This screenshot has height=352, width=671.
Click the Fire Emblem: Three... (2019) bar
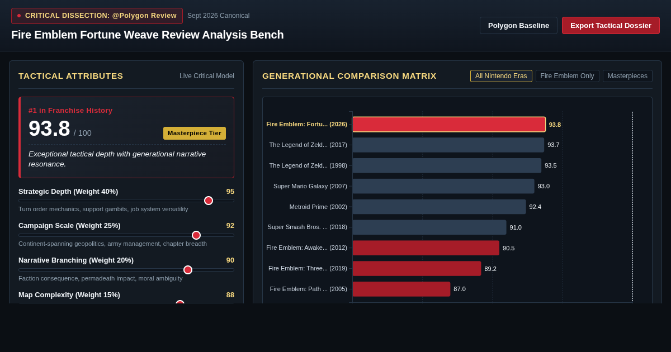417,269
